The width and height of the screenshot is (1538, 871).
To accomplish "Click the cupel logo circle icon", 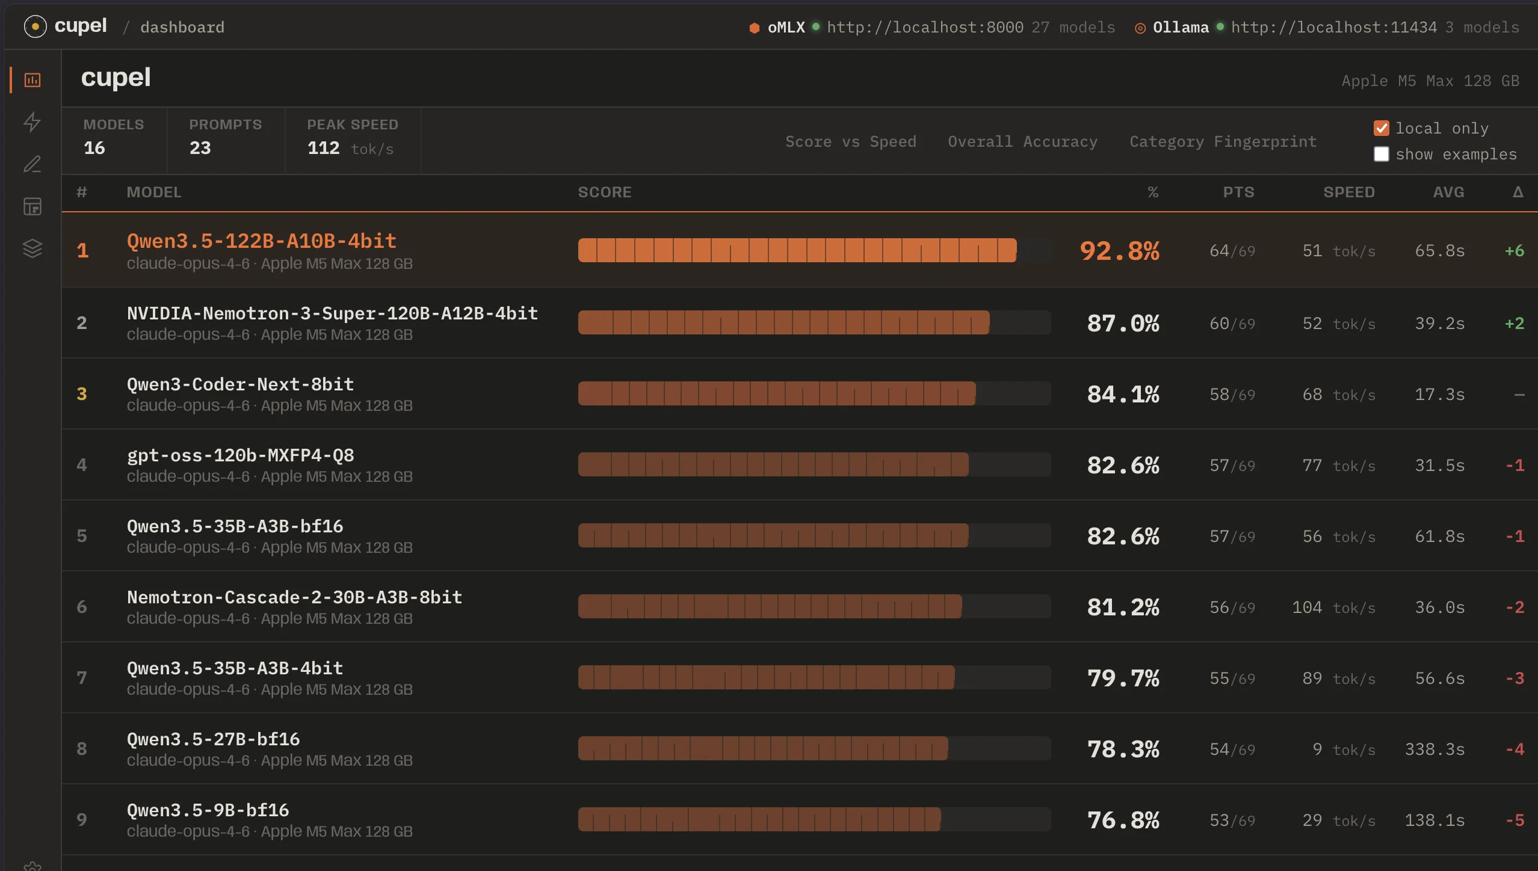I will (35, 26).
